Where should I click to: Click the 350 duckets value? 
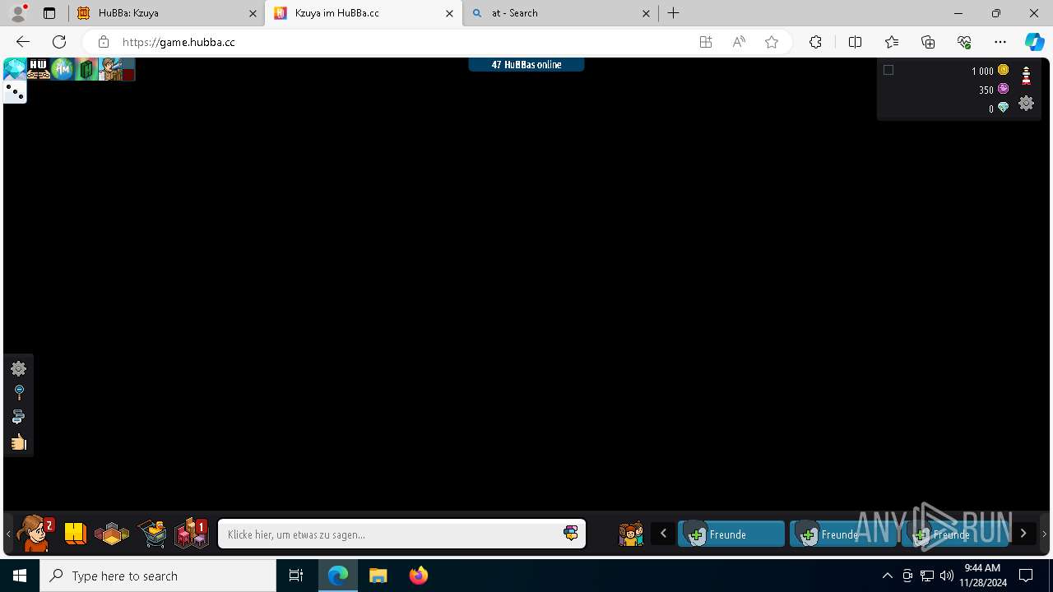(x=986, y=90)
